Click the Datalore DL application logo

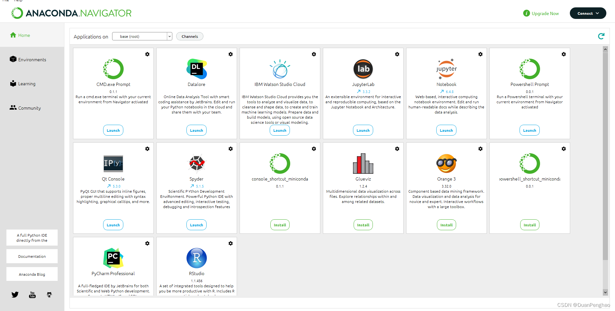[197, 69]
